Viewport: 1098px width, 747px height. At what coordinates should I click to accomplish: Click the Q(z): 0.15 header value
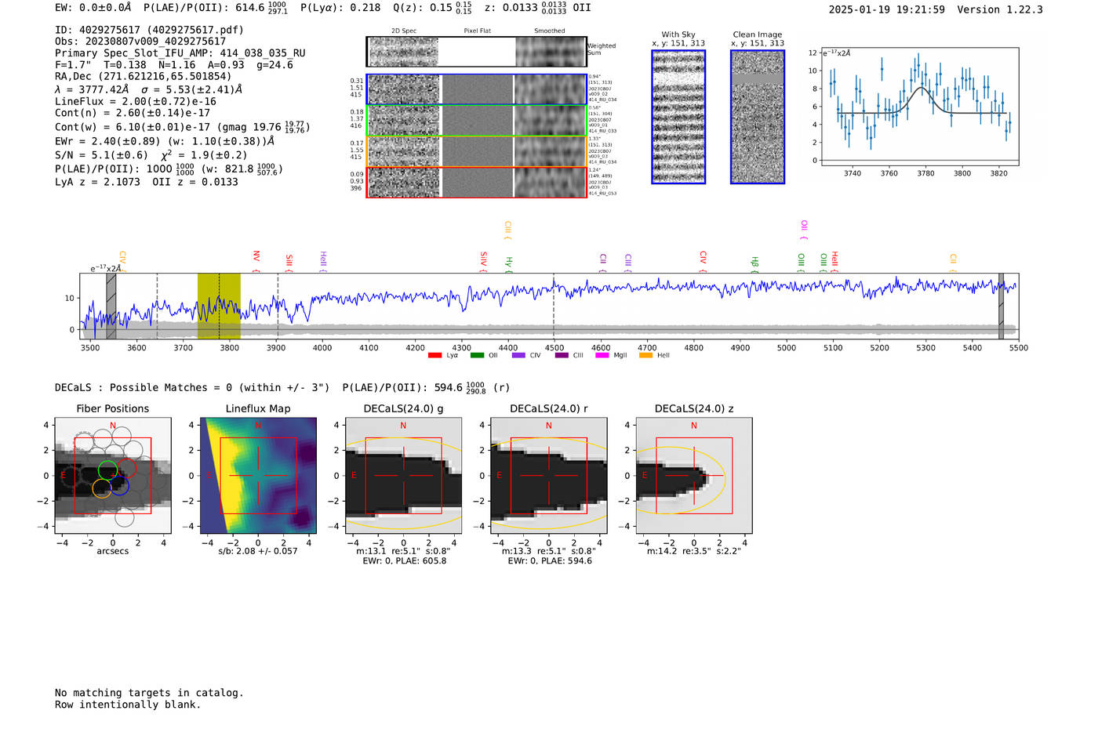pyautogui.click(x=431, y=8)
